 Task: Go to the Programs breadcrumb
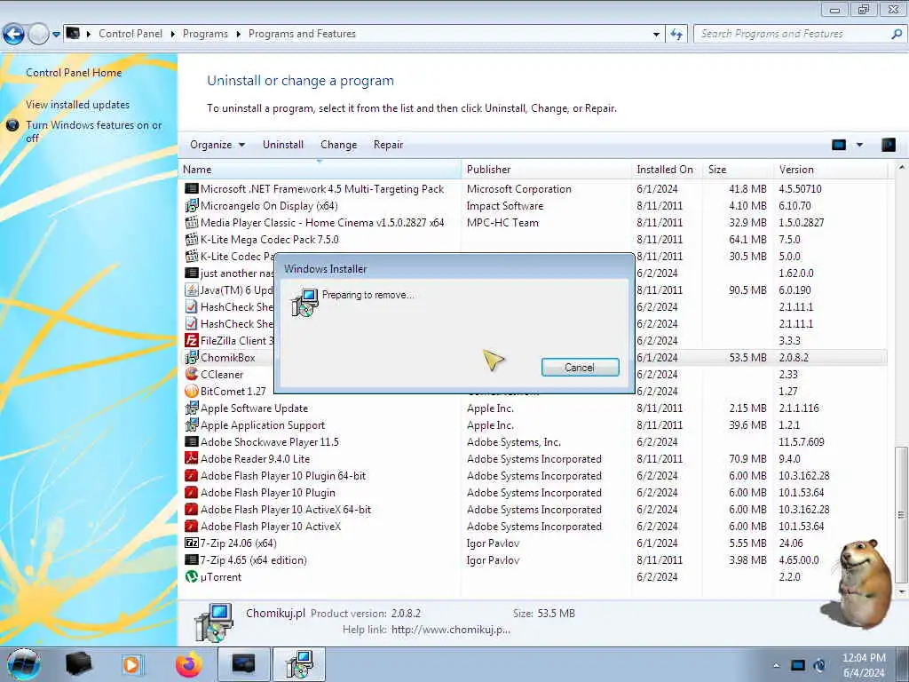(205, 34)
